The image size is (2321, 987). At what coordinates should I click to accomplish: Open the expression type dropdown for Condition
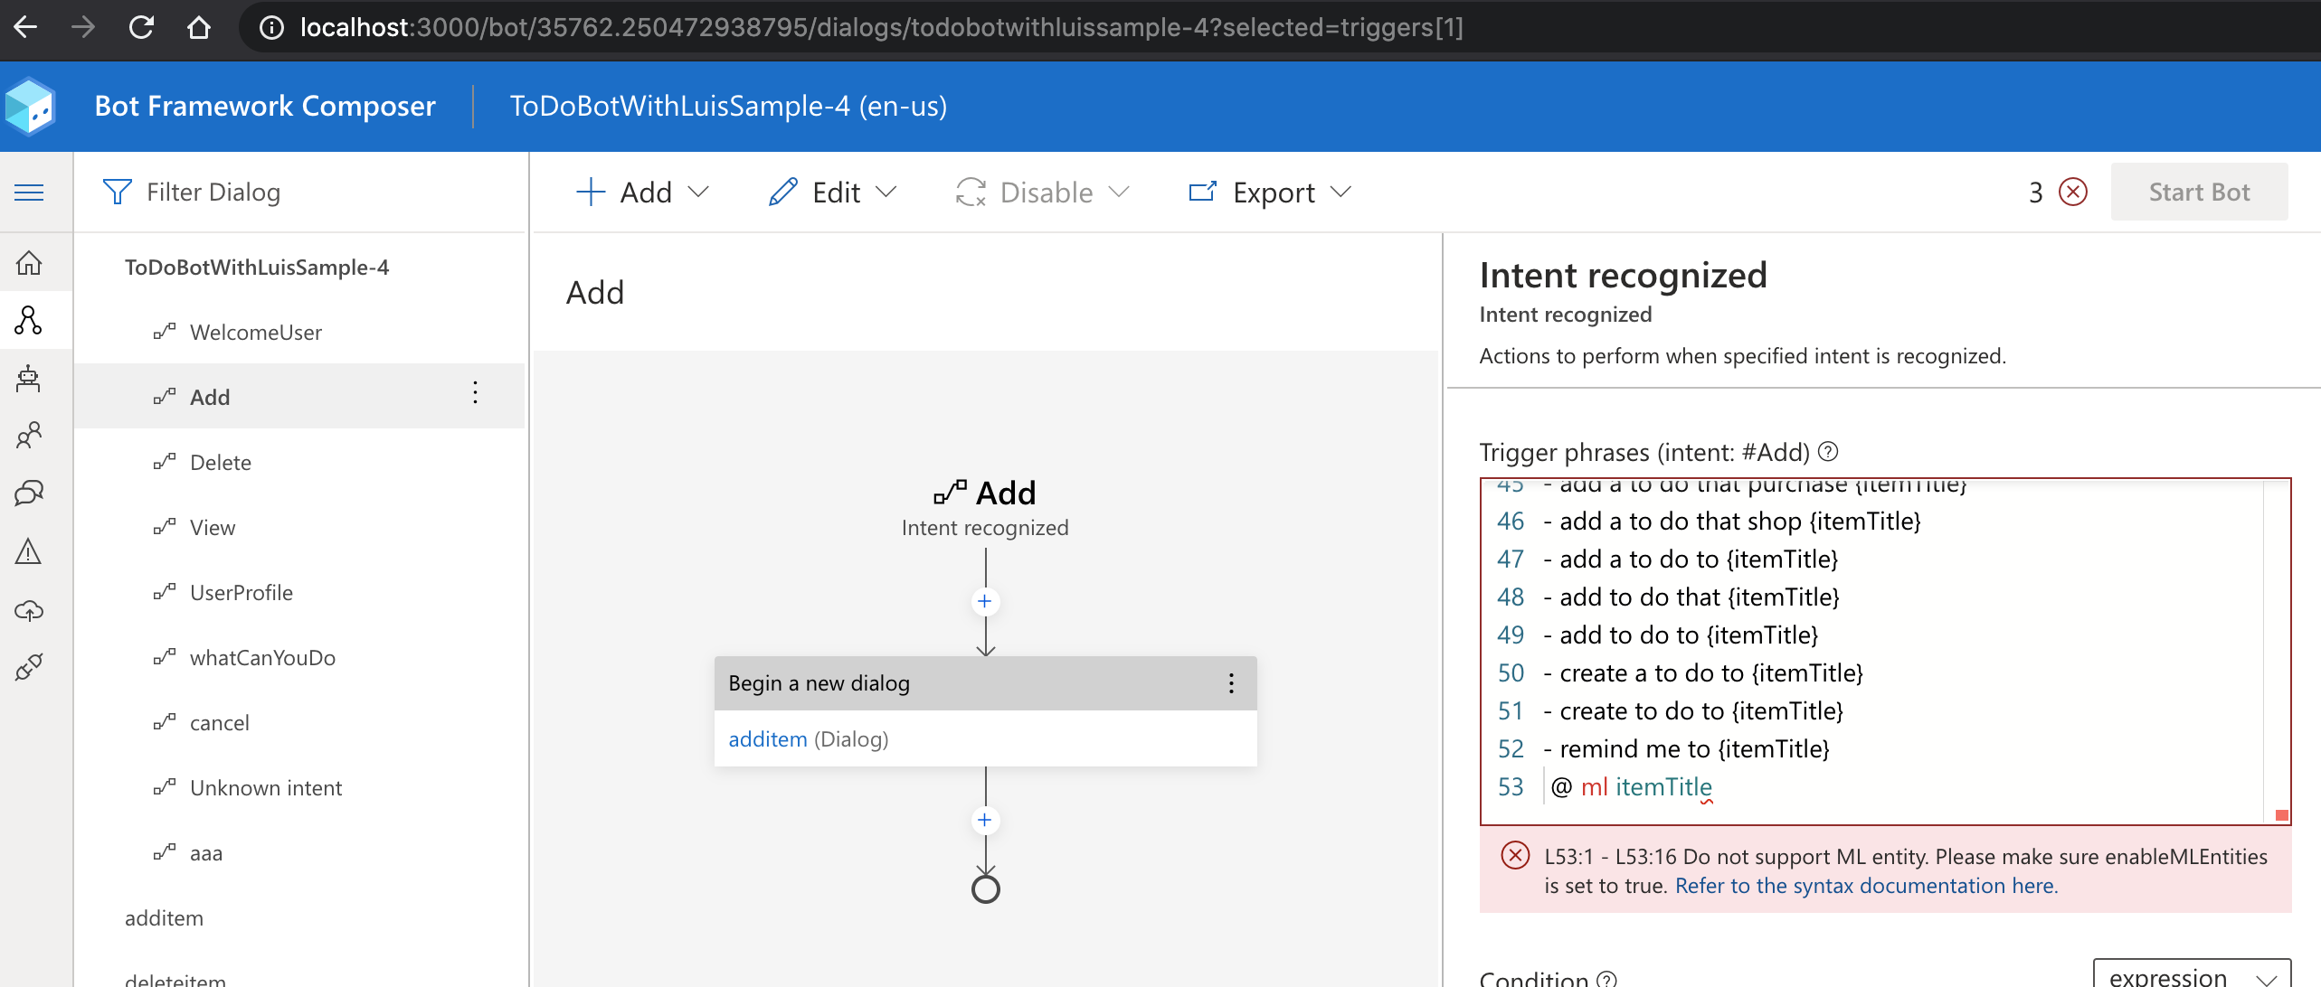[2191, 976]
